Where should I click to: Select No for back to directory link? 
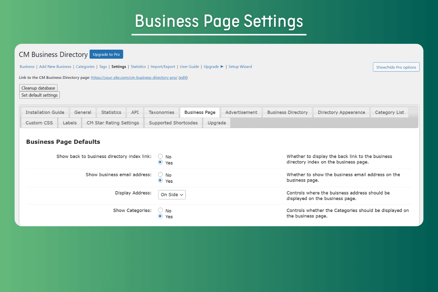coord(160,157)
